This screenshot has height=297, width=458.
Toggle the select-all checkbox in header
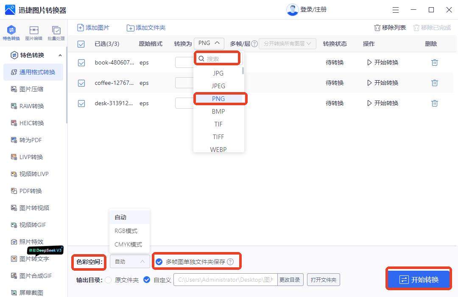pos(81,43)
